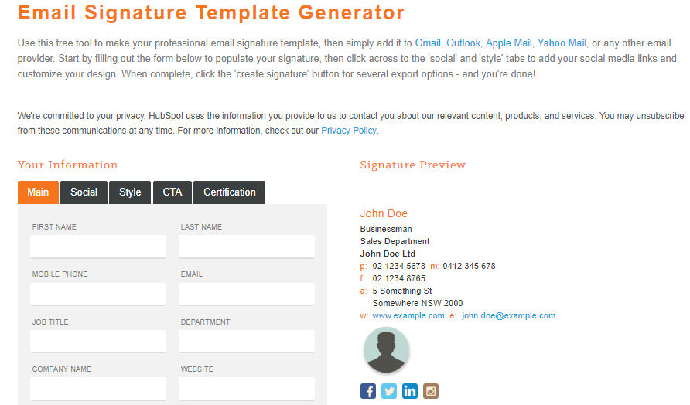Viewport: 690px width, 405px height.
Task: Select the CTA tab
Action: coord(172,192)
